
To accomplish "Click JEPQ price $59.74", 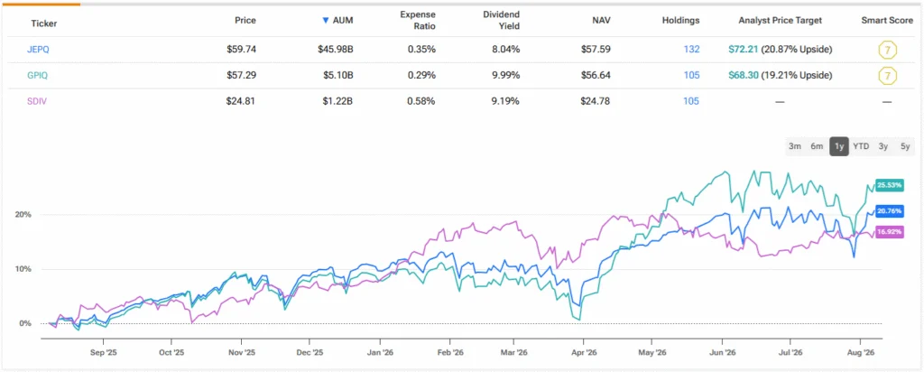I will (x=242, y=50).
